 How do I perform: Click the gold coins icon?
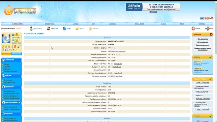click(x=91, y=28)
